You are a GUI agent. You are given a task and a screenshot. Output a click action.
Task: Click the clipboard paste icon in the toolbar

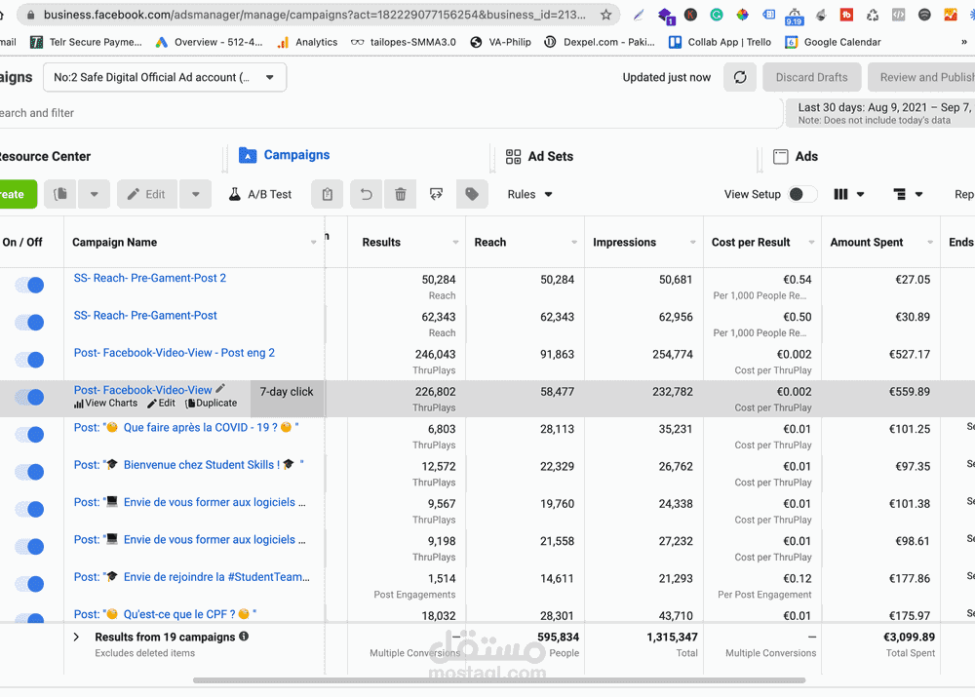(x=327, y=194)
